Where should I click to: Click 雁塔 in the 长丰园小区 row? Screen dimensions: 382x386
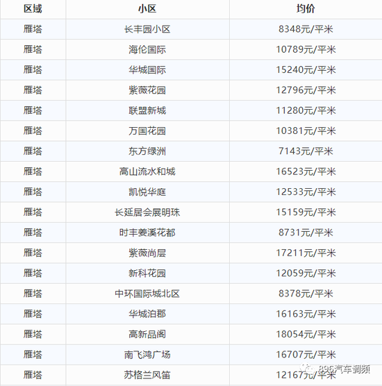33,29
